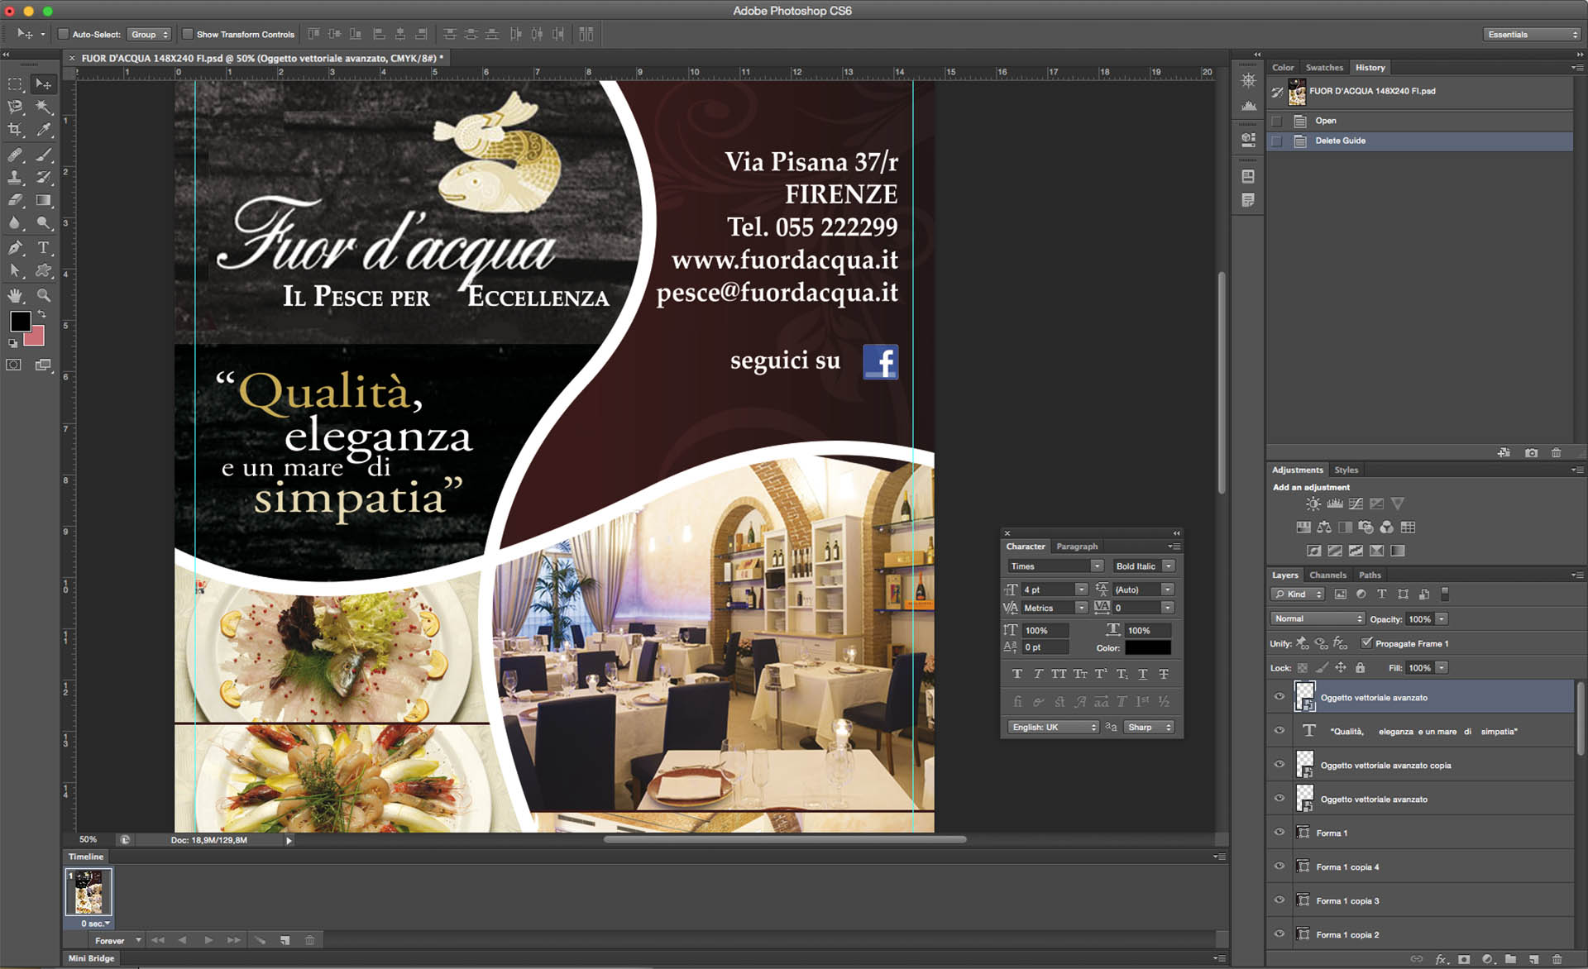Switch to the Color tab

coord(1283,68)
